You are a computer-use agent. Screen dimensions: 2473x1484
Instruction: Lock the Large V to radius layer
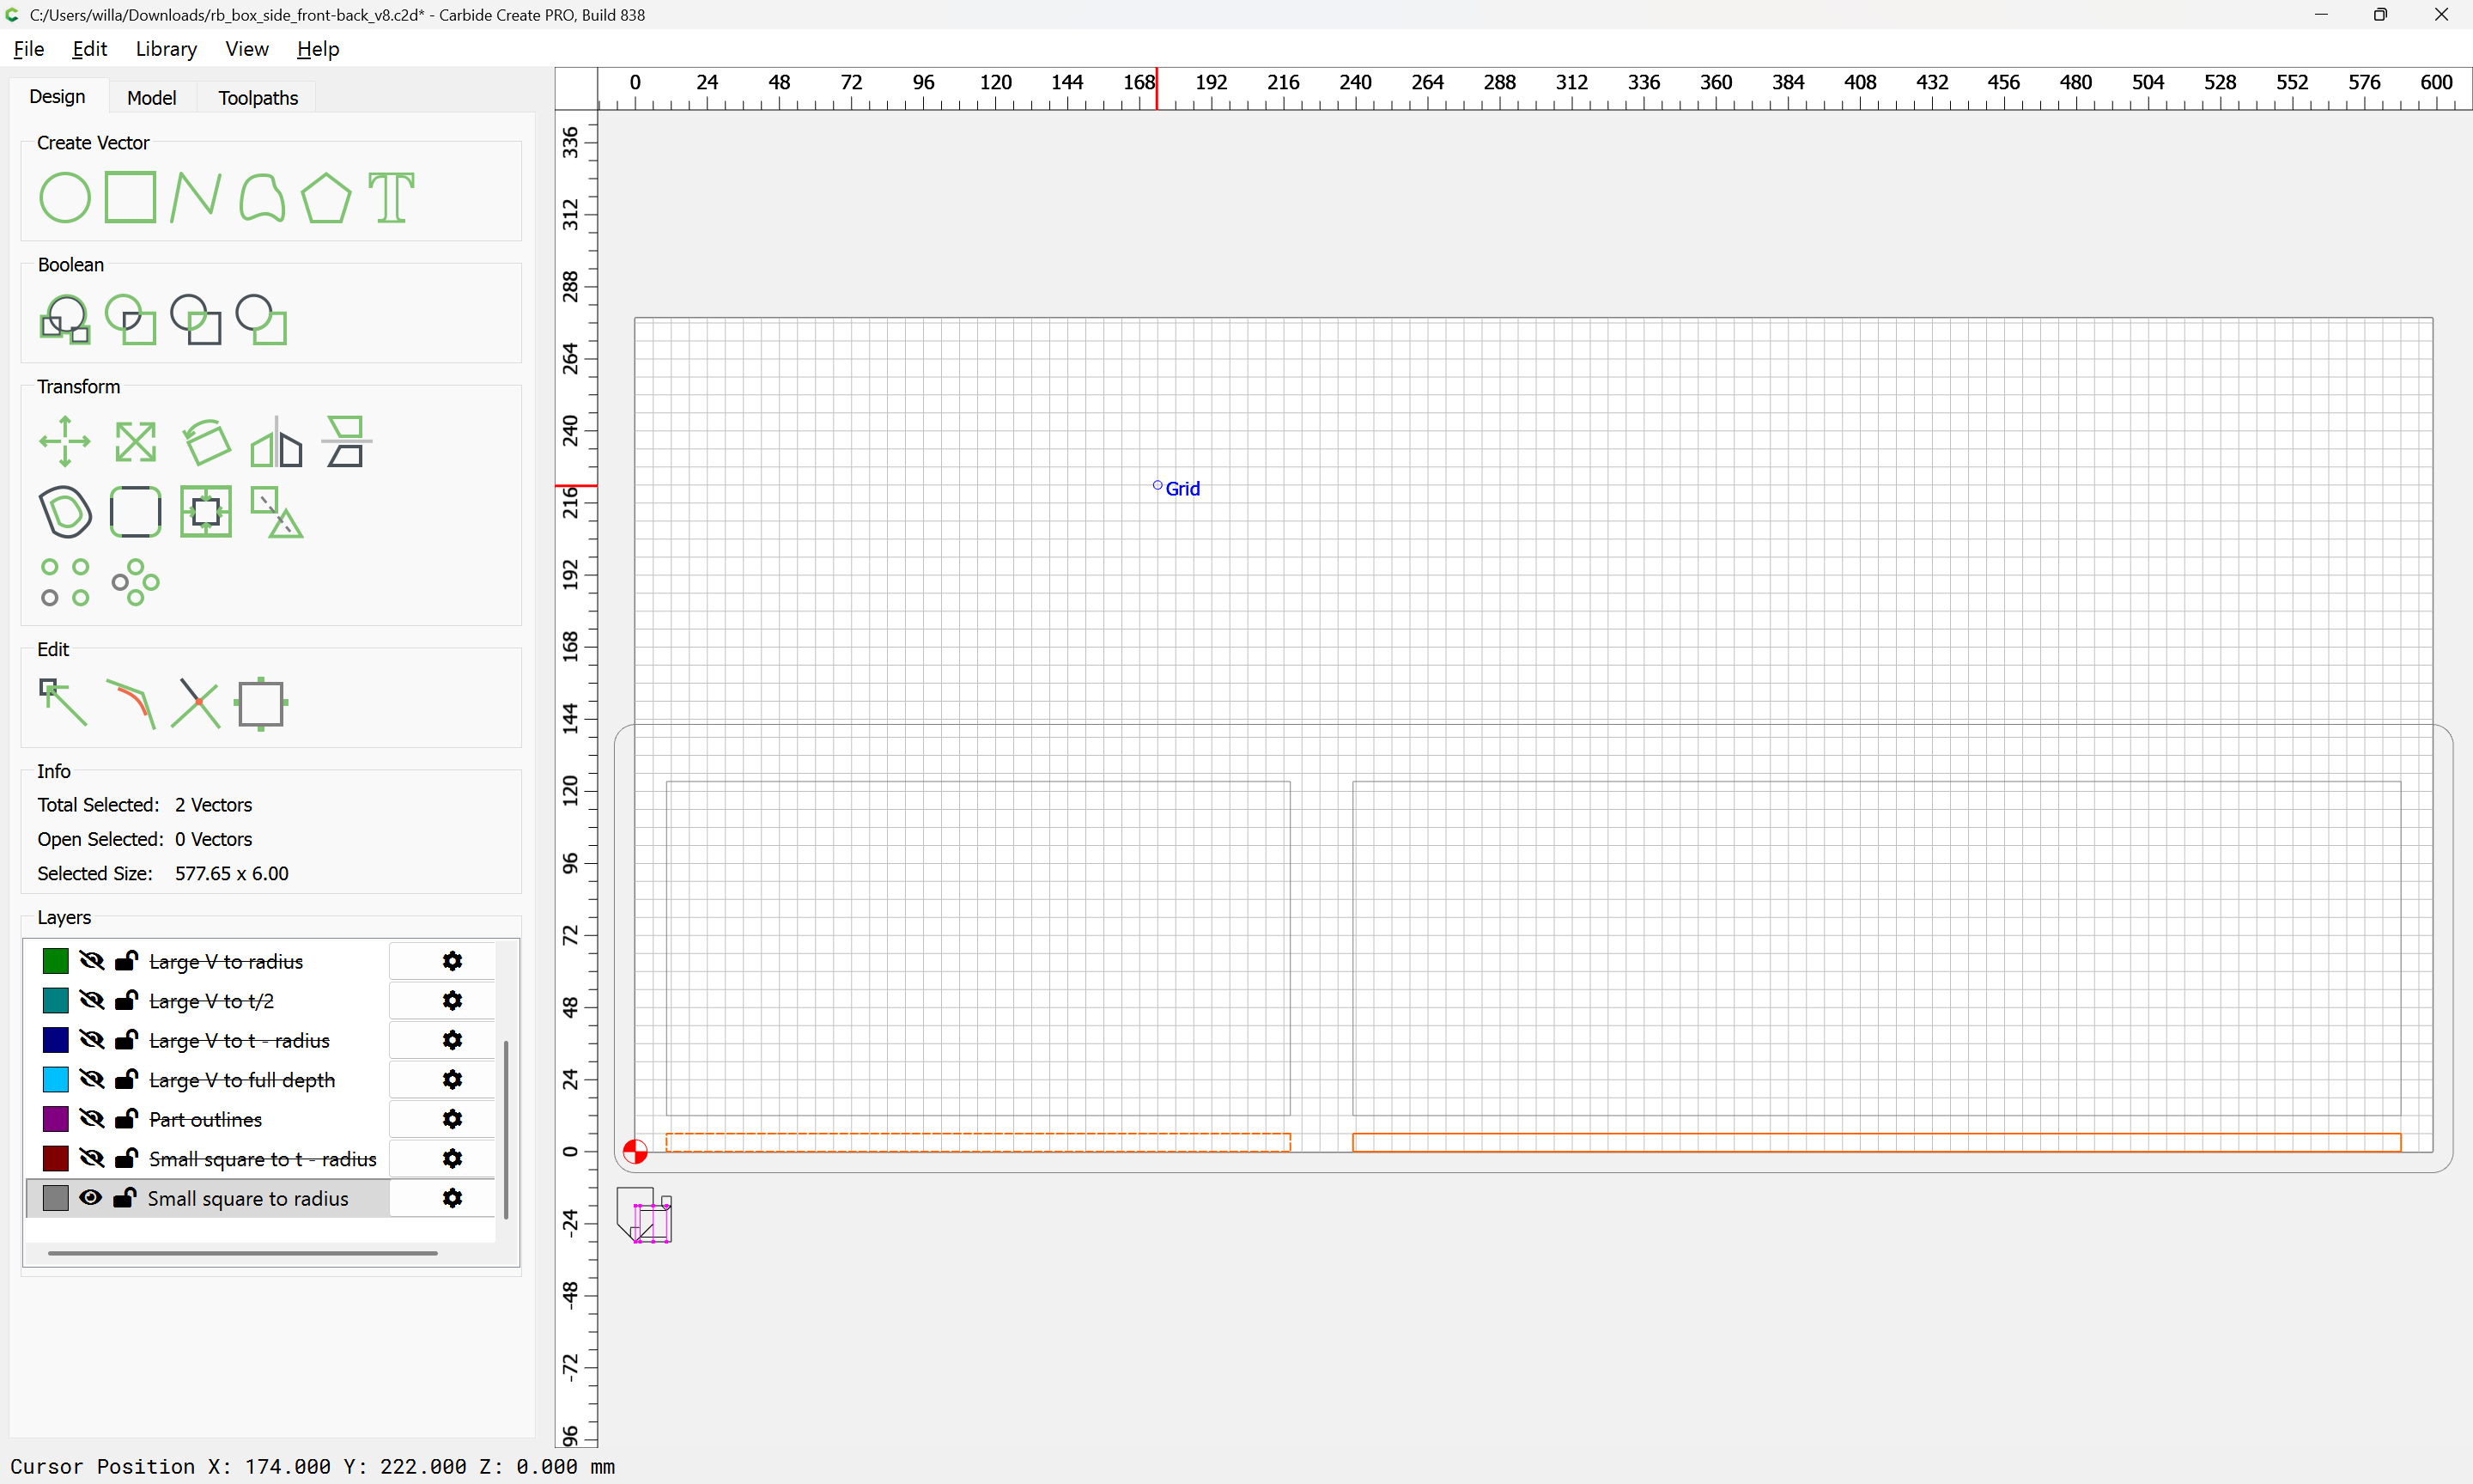tap(126, 961)
